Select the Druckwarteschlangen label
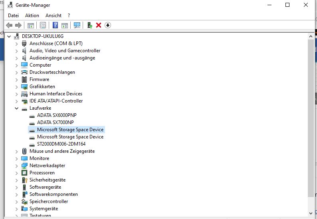The width and height of the screenshot is (317, 219). [x=52, y=72]
